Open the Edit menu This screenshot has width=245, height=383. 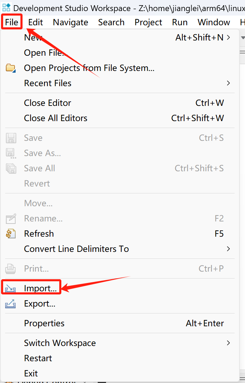pyautogui.click(x=35, y=22)
